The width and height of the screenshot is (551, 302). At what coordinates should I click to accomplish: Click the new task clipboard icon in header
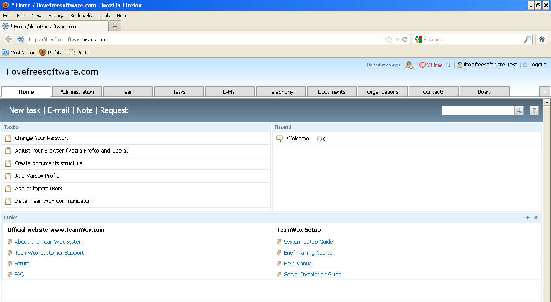point(409,65)
